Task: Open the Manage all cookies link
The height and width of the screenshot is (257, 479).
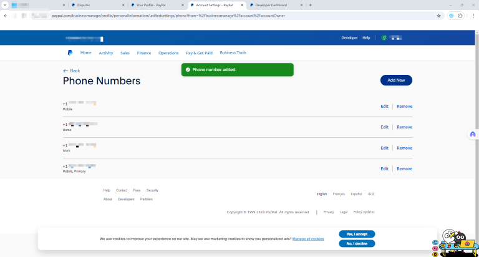Action: (x=307, y=239)
